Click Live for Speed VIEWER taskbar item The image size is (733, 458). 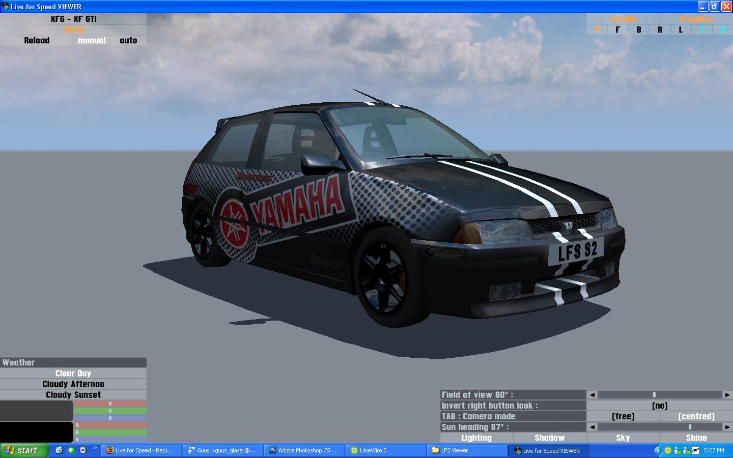click(x=549, y=450)
